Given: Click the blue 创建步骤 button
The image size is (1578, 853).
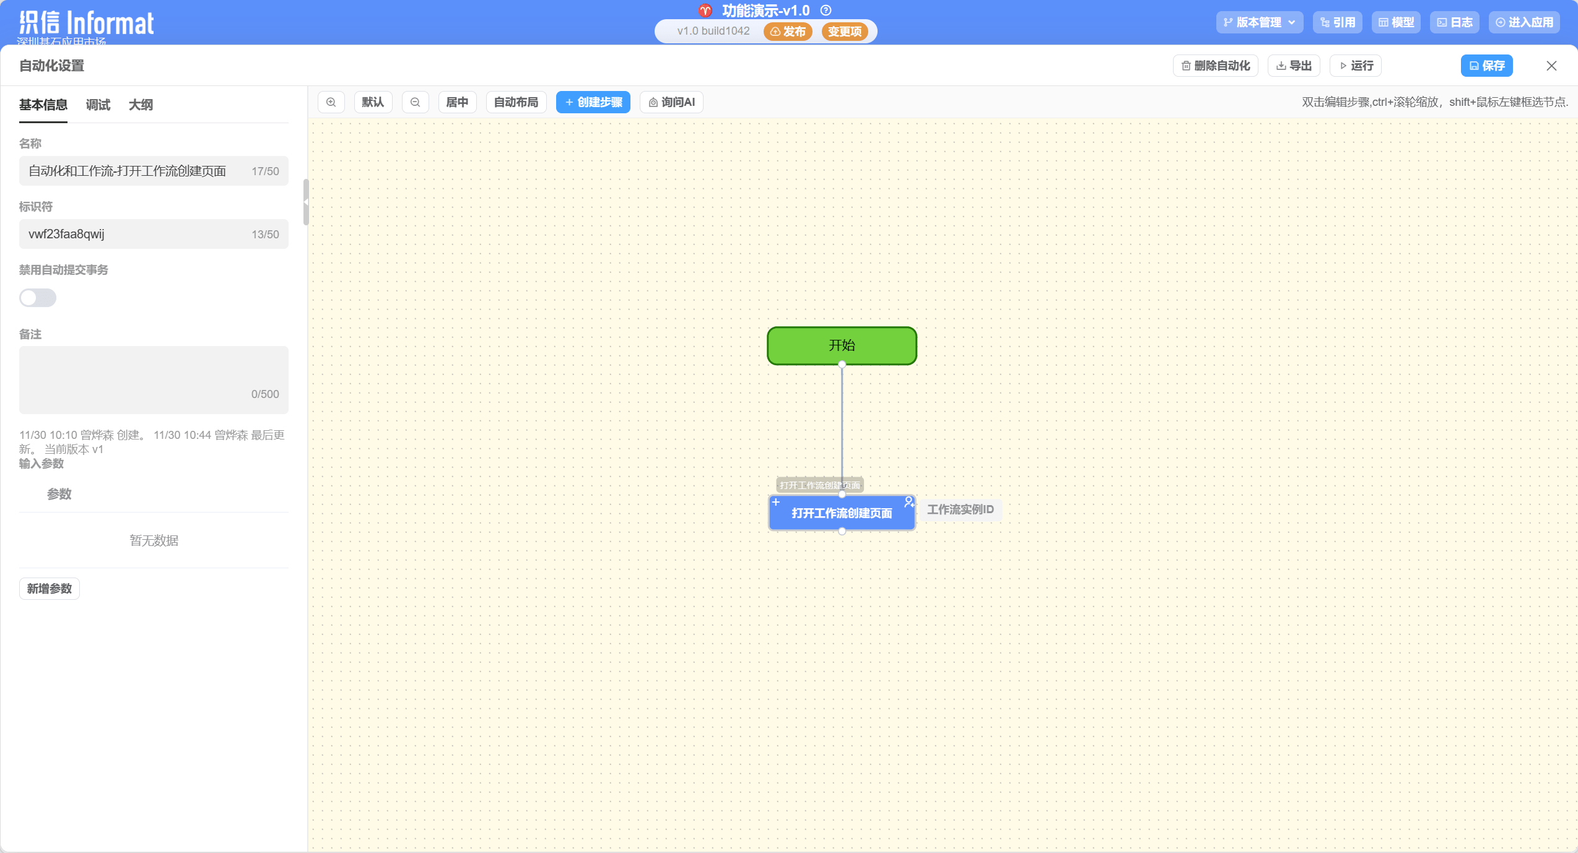Looking at the screenshot, I should [593, 102].
